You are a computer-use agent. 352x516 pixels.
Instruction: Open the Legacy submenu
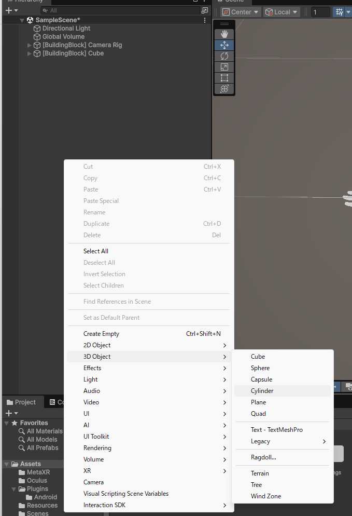click(283, 441)
